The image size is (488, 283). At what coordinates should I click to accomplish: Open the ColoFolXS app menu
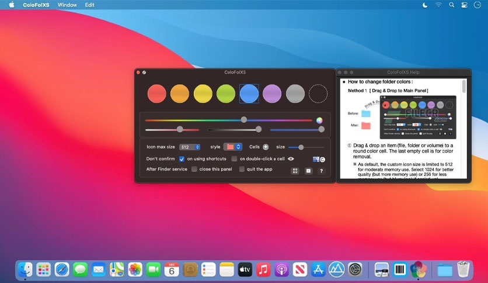click(x=36, y=5)
